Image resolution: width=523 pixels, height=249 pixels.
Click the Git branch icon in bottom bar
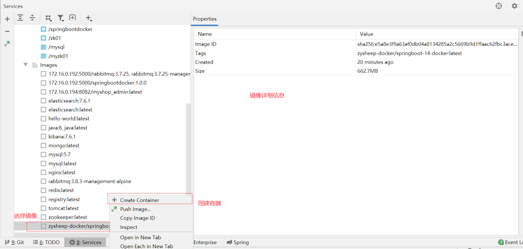tap(7, 242)
